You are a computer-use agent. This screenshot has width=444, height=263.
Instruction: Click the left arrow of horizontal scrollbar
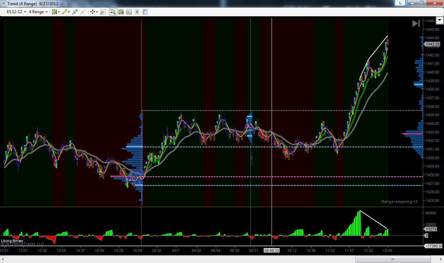tap(2, 259)
